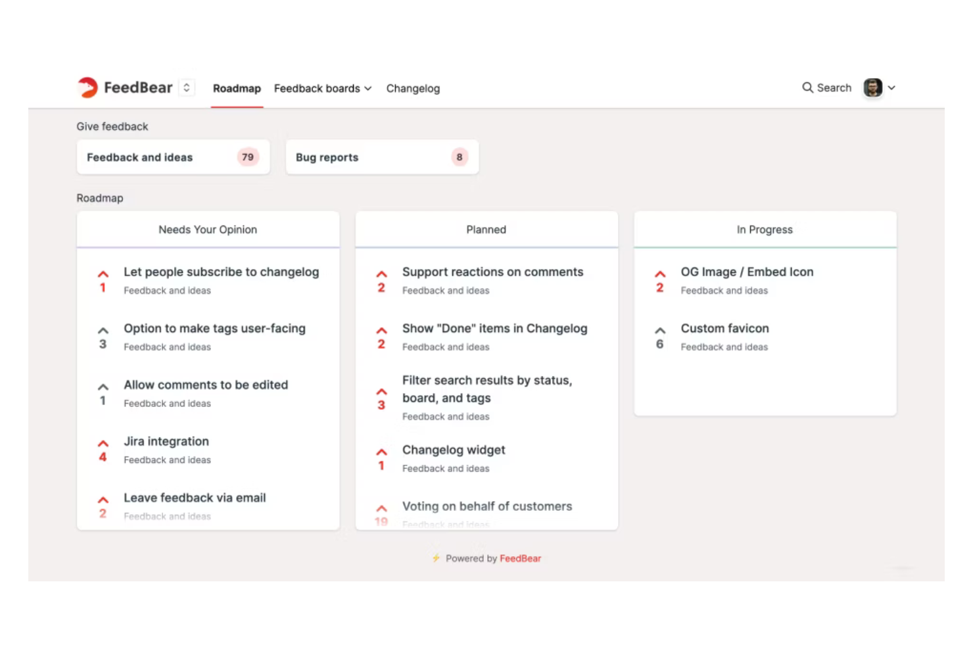Expand the account menu chevron

coord(891,87)
